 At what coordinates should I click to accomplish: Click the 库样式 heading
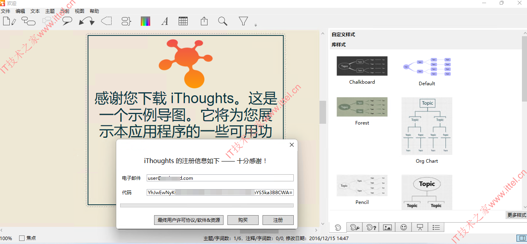(339, 45)
